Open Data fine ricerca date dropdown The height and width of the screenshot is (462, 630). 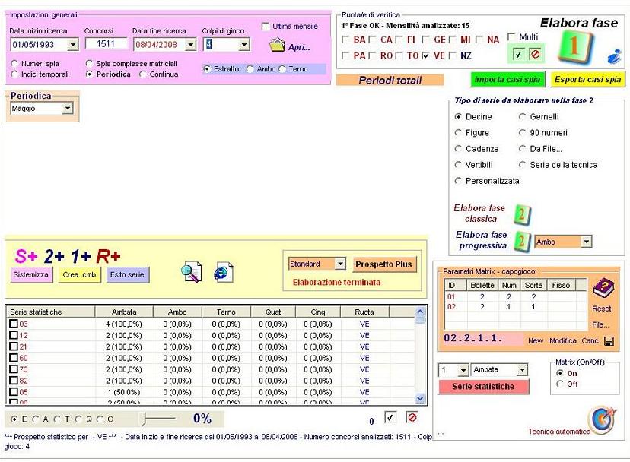(190, 45)
